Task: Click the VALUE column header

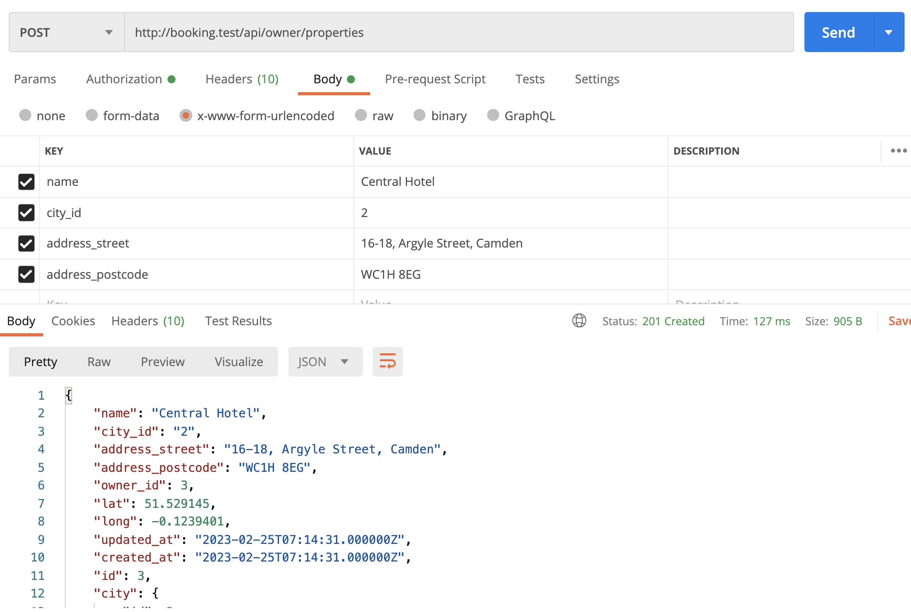Action: 375,151
